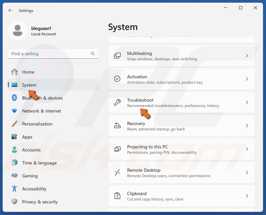266x215 pixels.
Task: Click the Personalization paintbrush icon
Action: (14, 124)
